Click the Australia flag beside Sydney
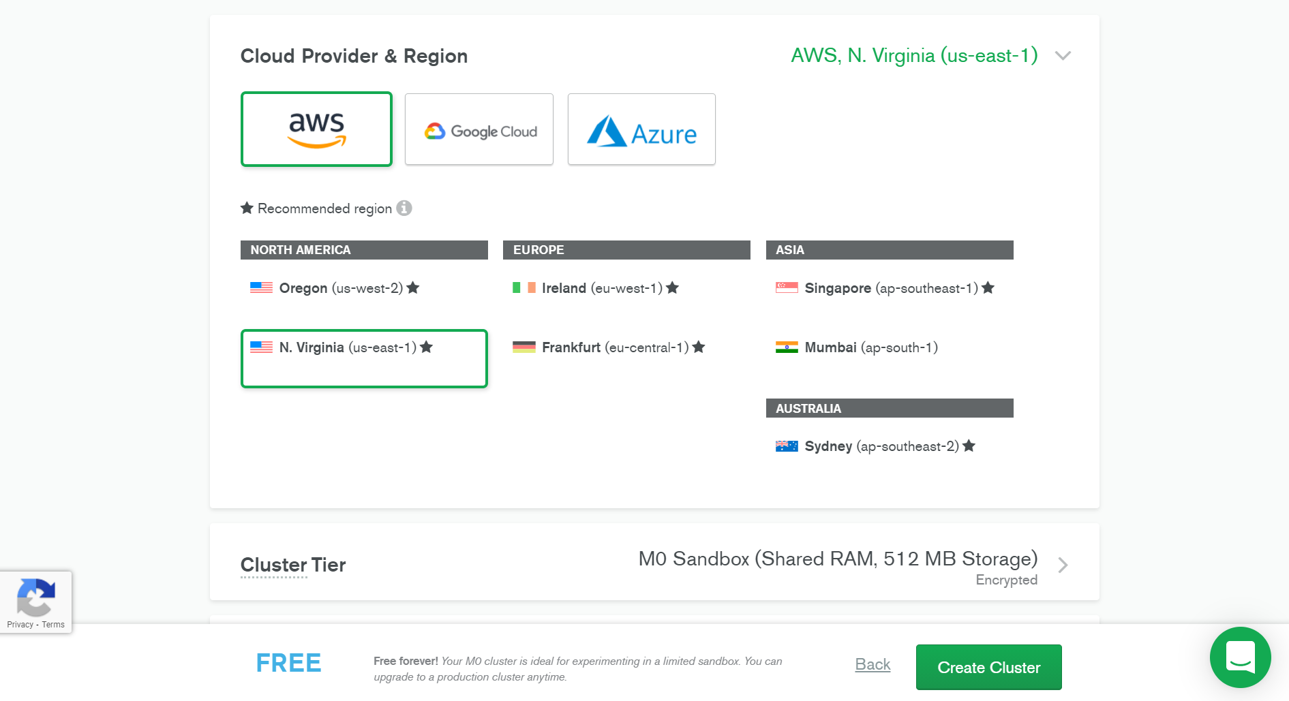 (787, 446)
